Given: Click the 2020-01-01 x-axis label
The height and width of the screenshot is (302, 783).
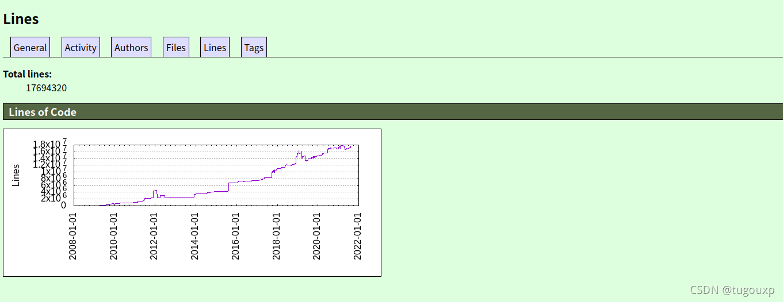Looking at the screenshot, I should 317,235.
